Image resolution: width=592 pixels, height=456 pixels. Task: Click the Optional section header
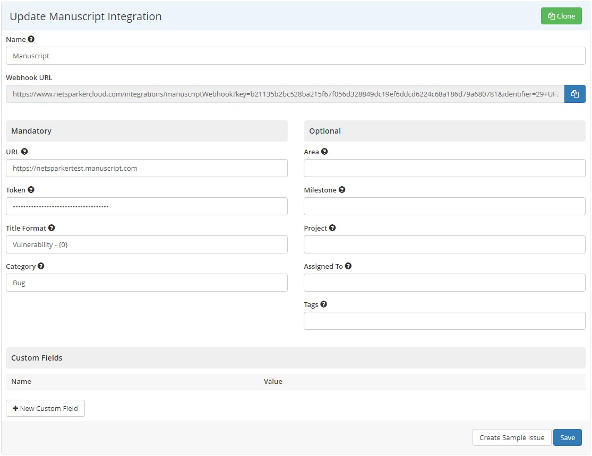pos(444,131)
